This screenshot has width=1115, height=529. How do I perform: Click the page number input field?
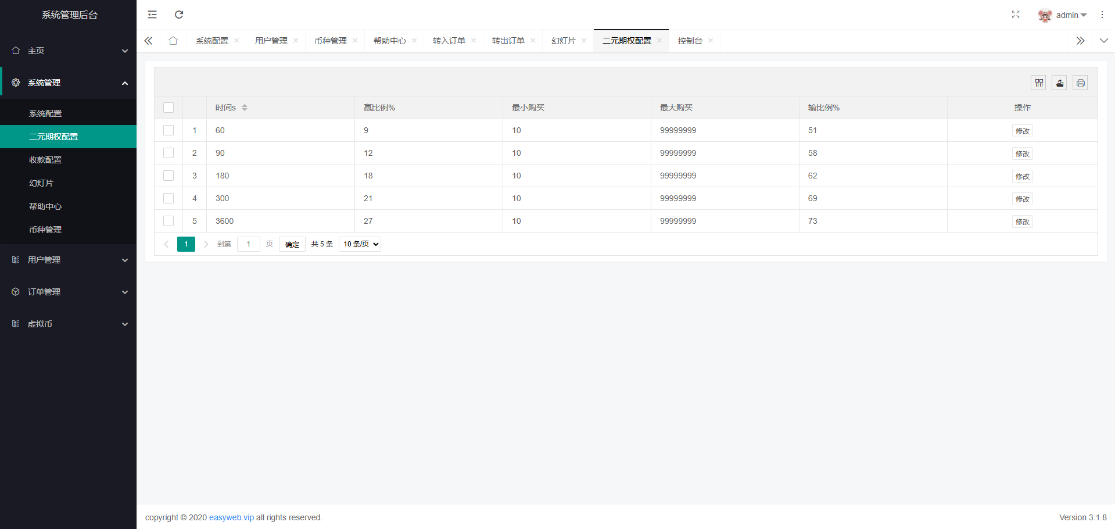pyautogui.click(x=249, y=244)
